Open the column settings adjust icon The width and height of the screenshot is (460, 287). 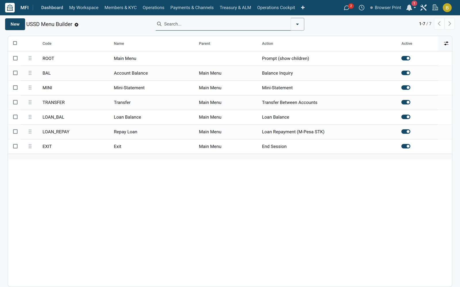[x=446, y=43]
